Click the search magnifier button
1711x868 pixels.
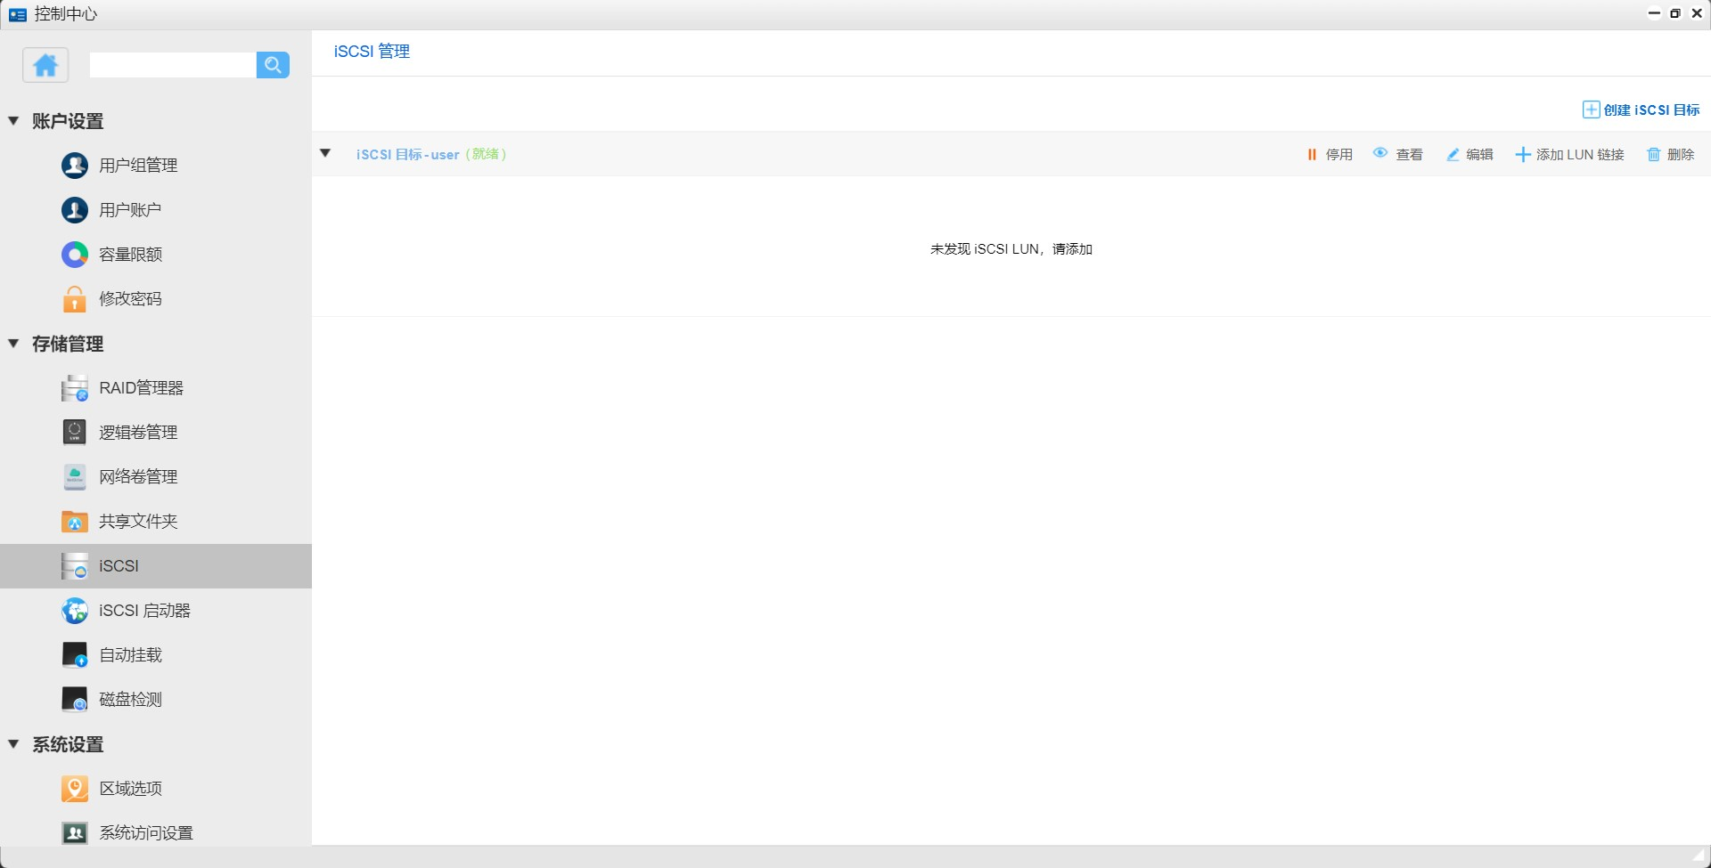pos(273,65)
